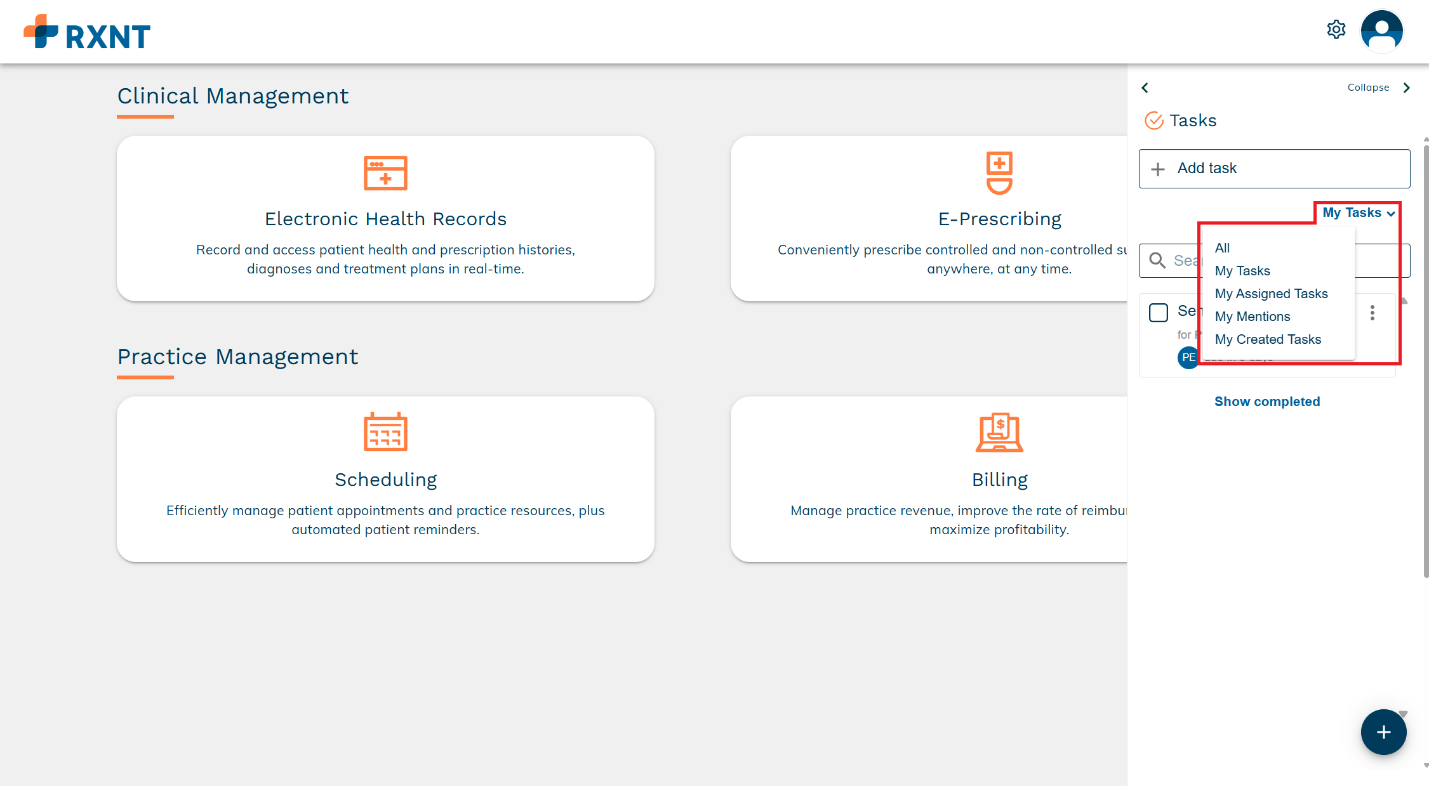The width and height of the screenshot is (1429, 786).
Task: Click the Tasks checkmark icon
Action: (1153, 121)
